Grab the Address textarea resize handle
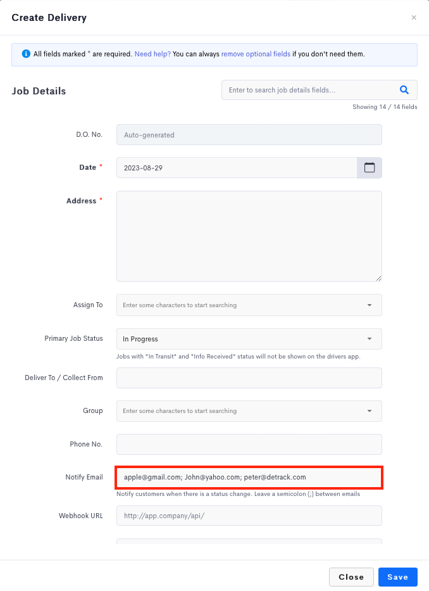 coord(378,278)
